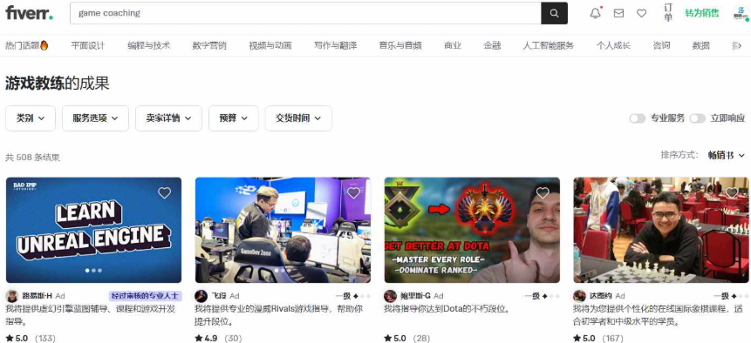Favorite the Marvel Rivals coaching gig
This screenshot has height=343, width=751.
[353, 192]
